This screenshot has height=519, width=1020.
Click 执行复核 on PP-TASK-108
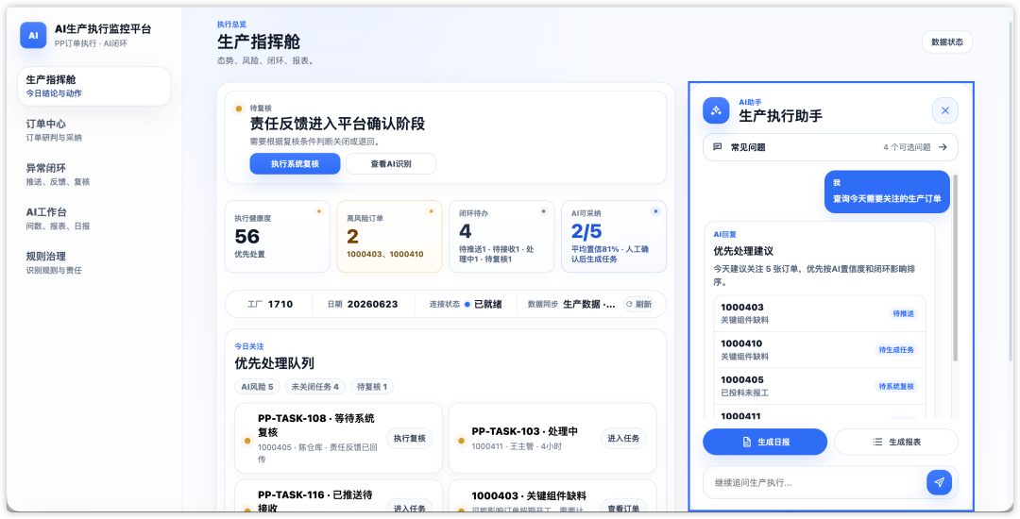click(x=410, y=439)
